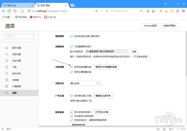
Task: Open dropdown arrow next to address bar star
Action: [x=101, y=11]
